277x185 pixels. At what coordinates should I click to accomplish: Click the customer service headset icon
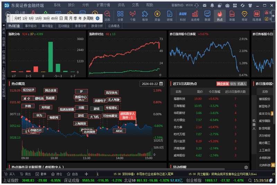click(196, 6)
